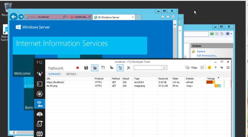This screenshot has height=137, width=248.
Task: Select Network tool in F12 sidebar
Action: [x=40, y=104]
